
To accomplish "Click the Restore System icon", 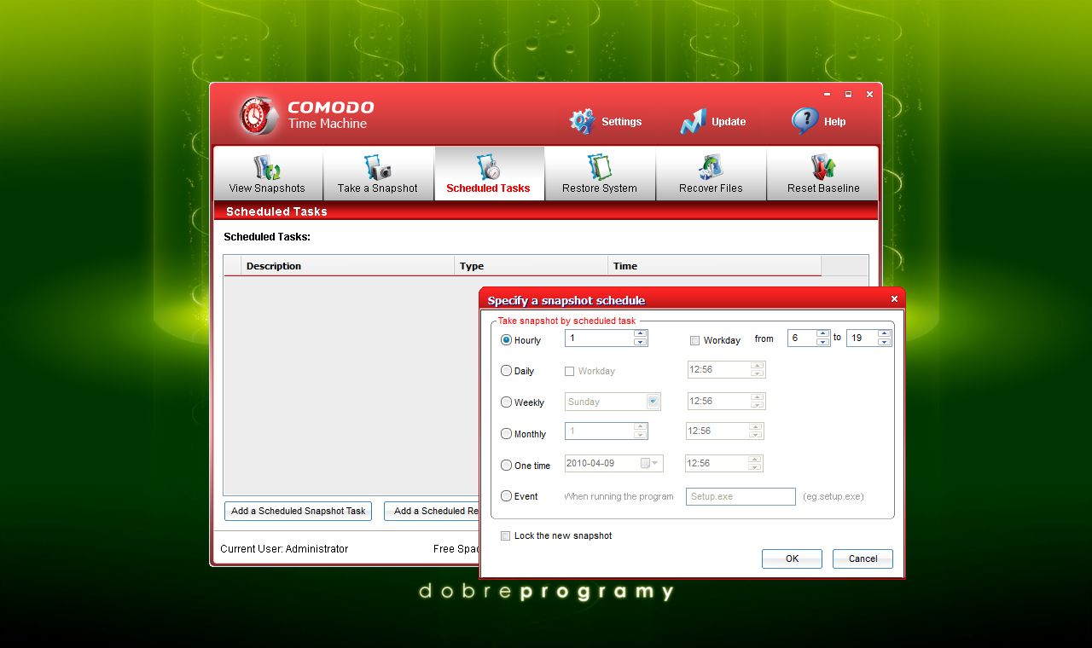I will click(600, 167).
